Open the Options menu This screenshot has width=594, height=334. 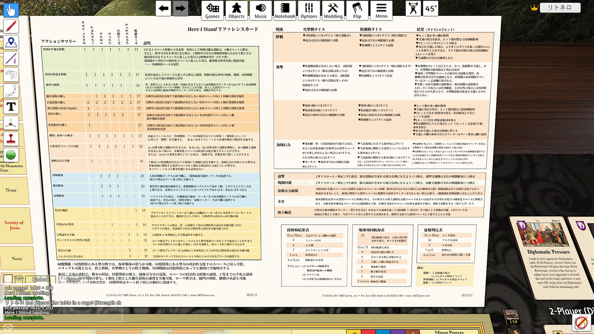[x=309, y=10]
